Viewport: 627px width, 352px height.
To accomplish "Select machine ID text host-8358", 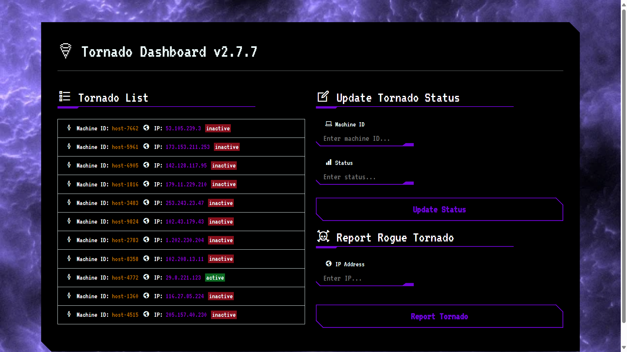I will (x=125, y=259).
